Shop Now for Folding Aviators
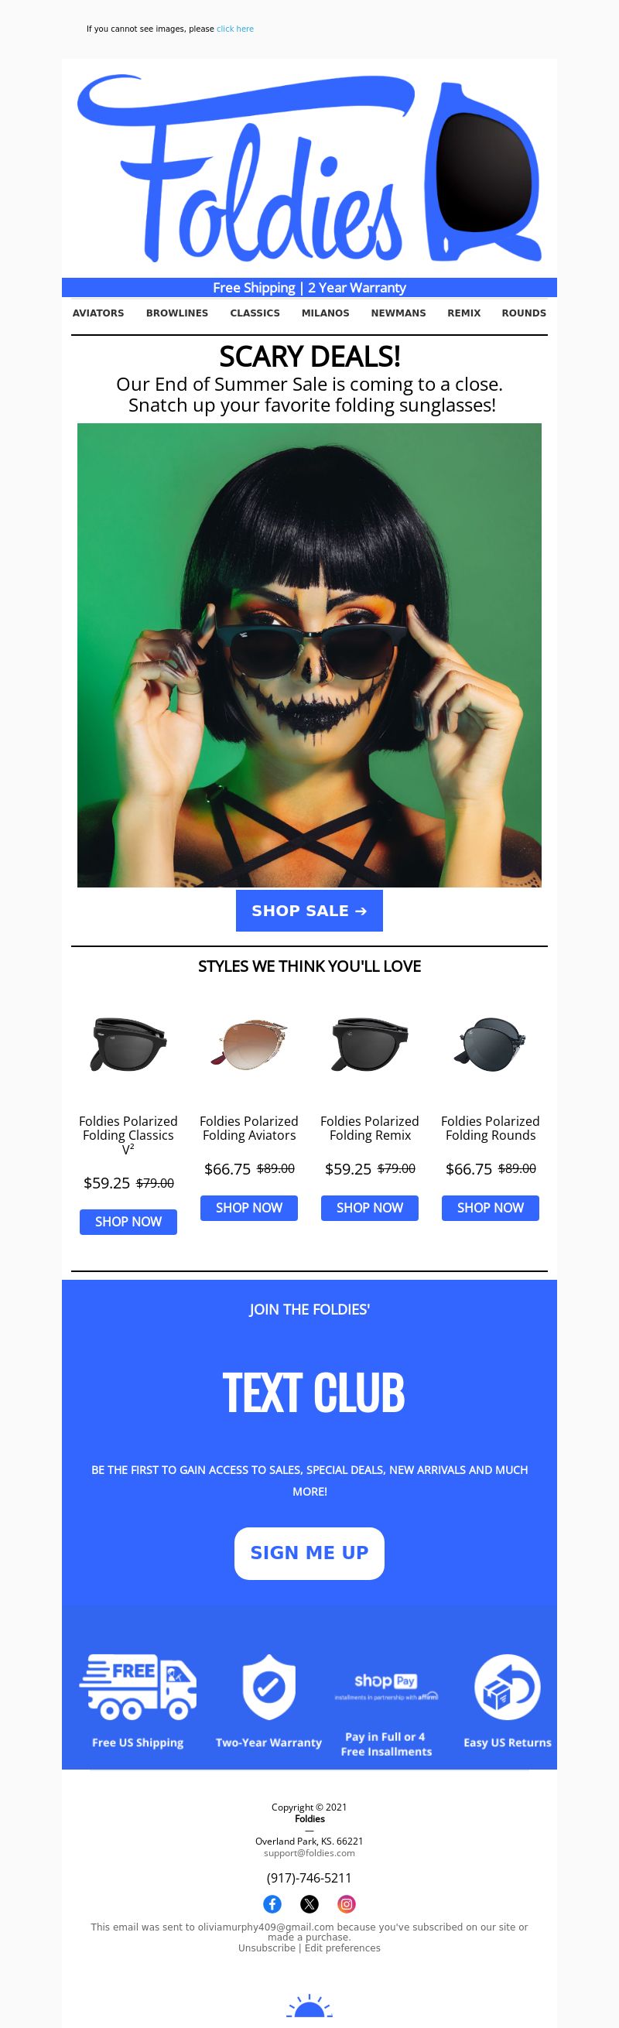 point(249,1208)
